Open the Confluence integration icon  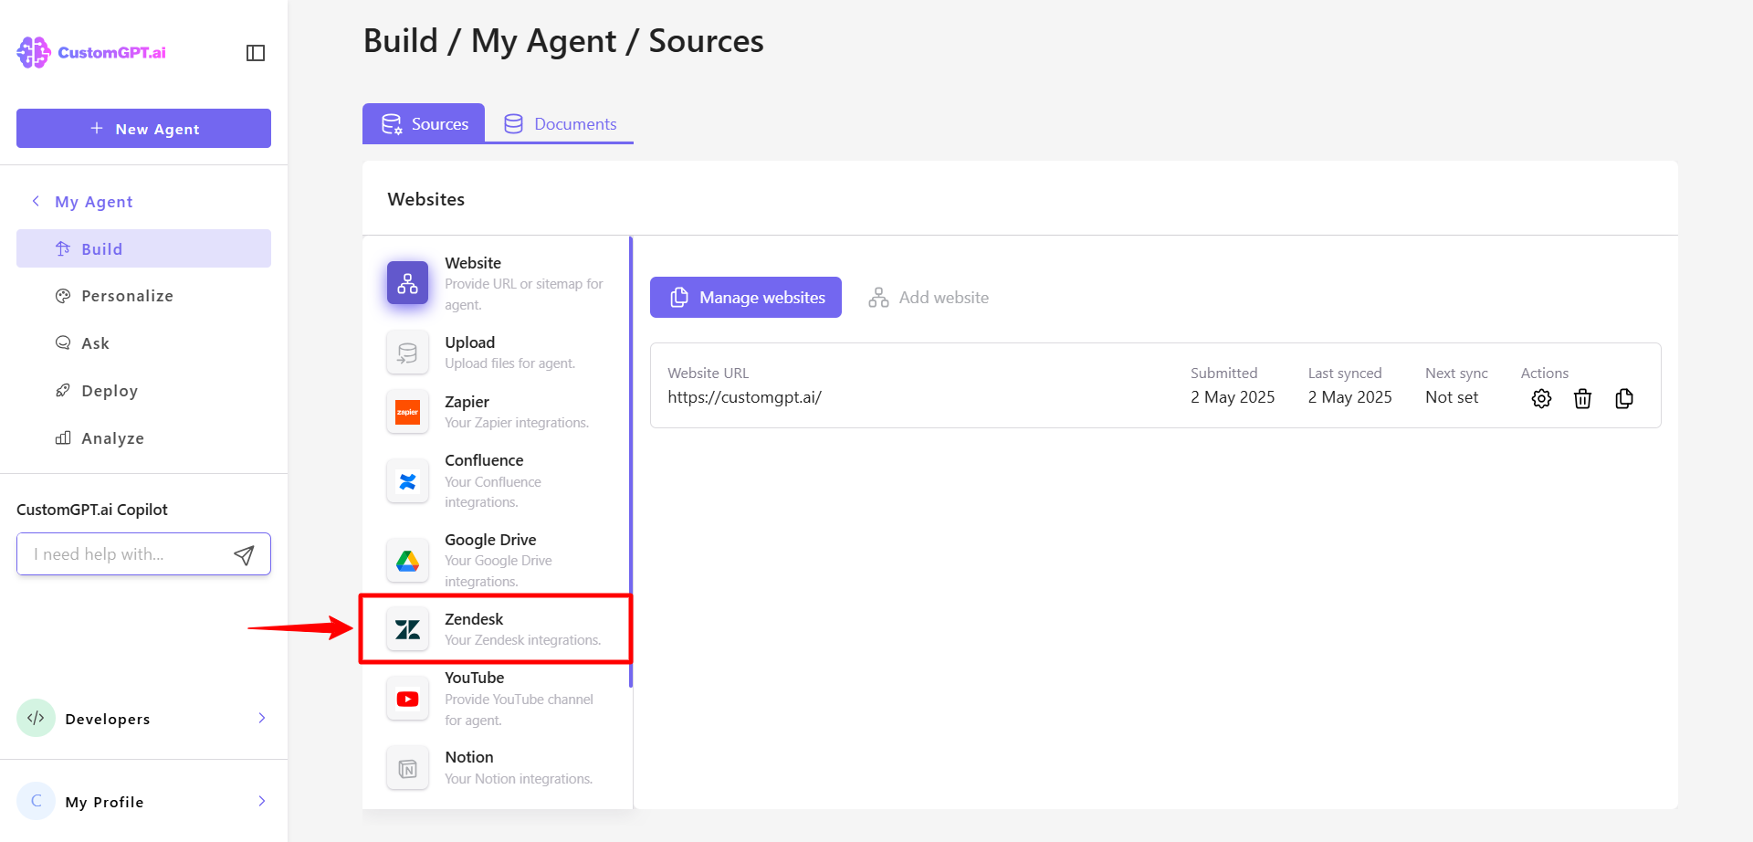pyautogui.click(x=407, y=481)
